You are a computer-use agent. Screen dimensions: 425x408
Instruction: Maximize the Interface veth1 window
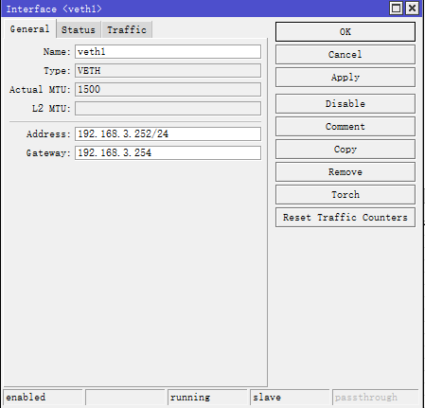(397, 9)
